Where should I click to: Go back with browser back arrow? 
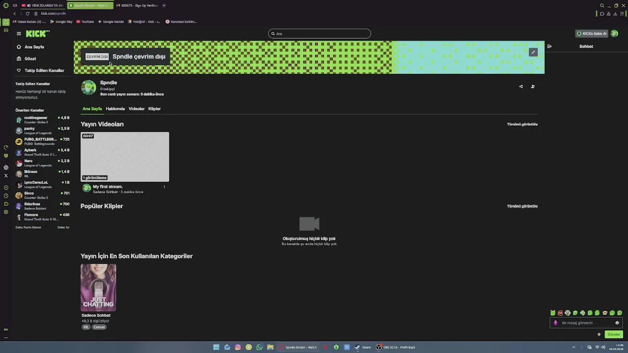[x=15, y=14]
